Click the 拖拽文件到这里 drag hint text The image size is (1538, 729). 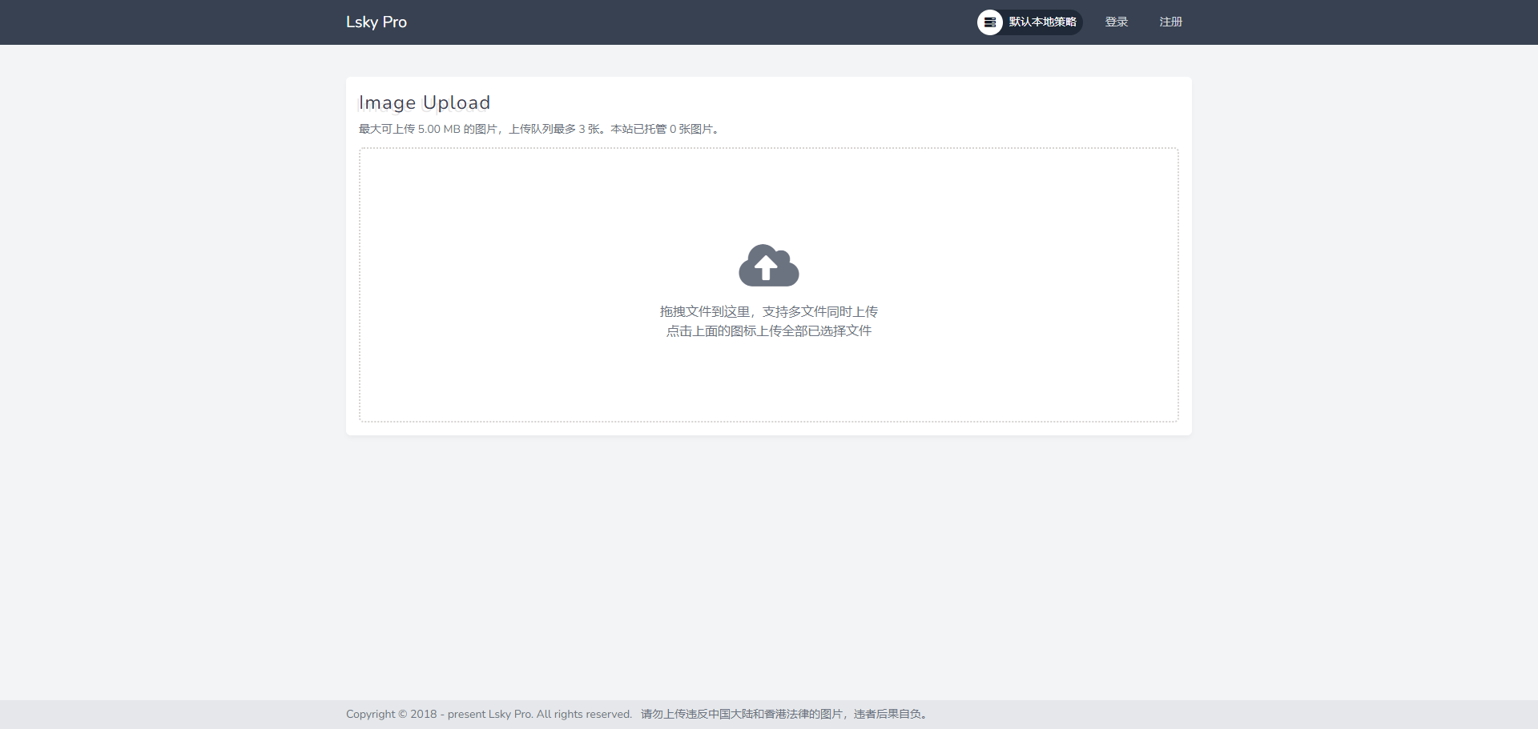click(705, 311)
